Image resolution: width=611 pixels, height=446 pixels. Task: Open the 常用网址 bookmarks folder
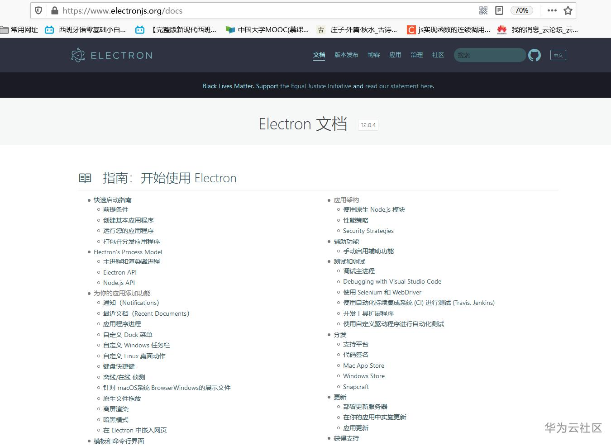pos(19,29)
